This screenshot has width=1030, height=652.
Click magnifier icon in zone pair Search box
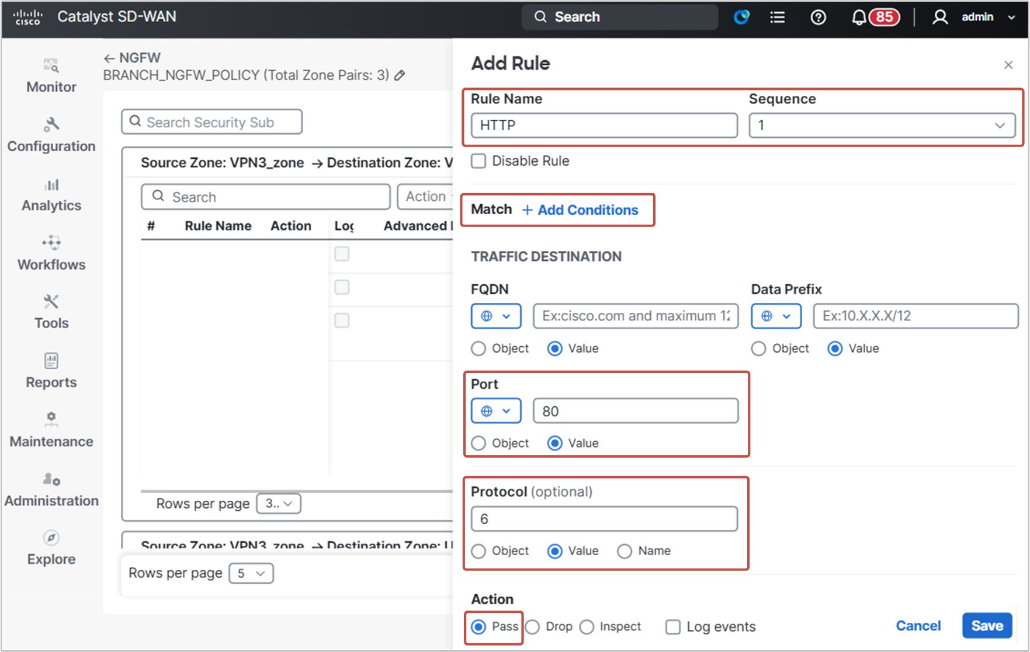tap(158, 196)
